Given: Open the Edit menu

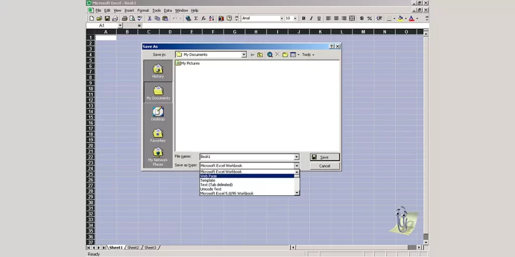Looking at the screenshot, I should [108, 11].
